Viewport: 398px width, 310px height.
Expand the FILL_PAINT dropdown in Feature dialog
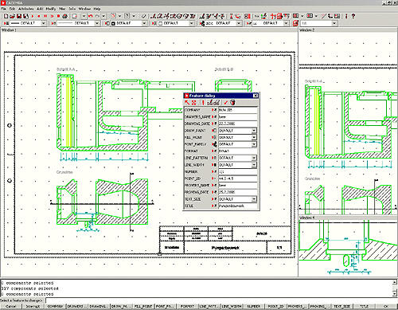(x=254, y=137)
